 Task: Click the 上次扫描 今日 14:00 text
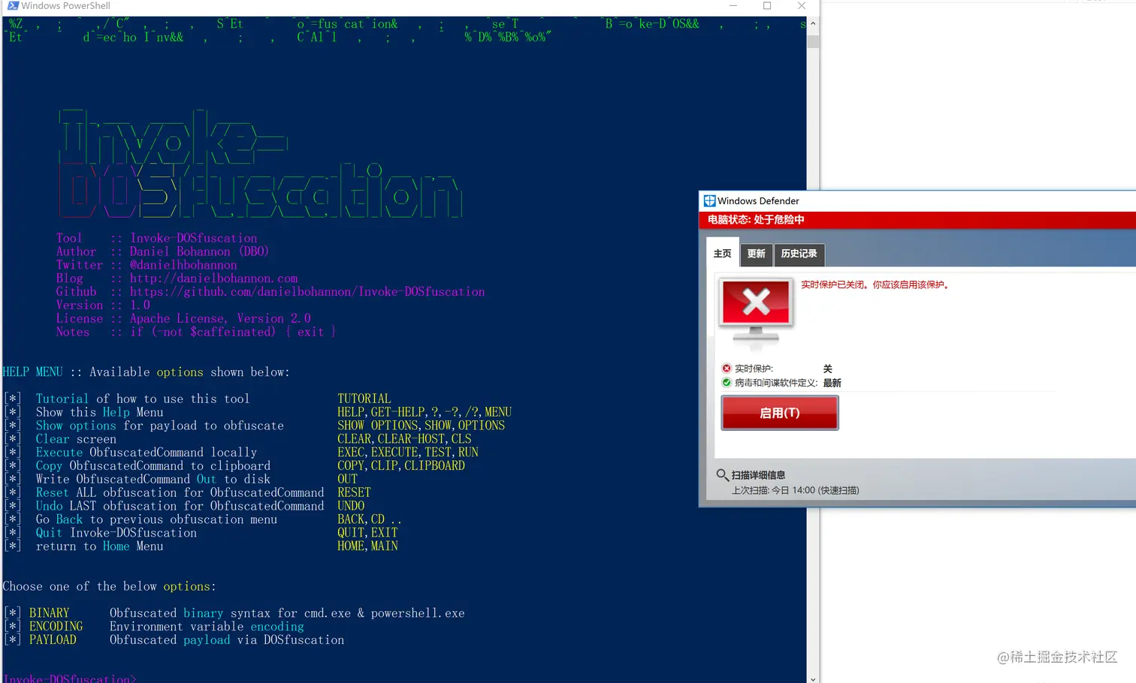coord(795,490)
